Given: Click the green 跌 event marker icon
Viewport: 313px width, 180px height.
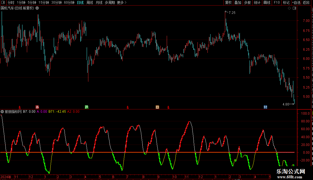Looking at the screenshot, I should [x=87, y=107].
